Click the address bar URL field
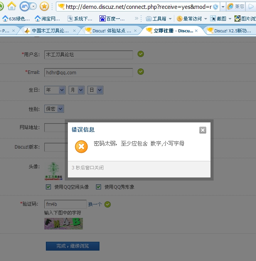The height and width of the screenshot is (261, 256). tap(135, 7)
